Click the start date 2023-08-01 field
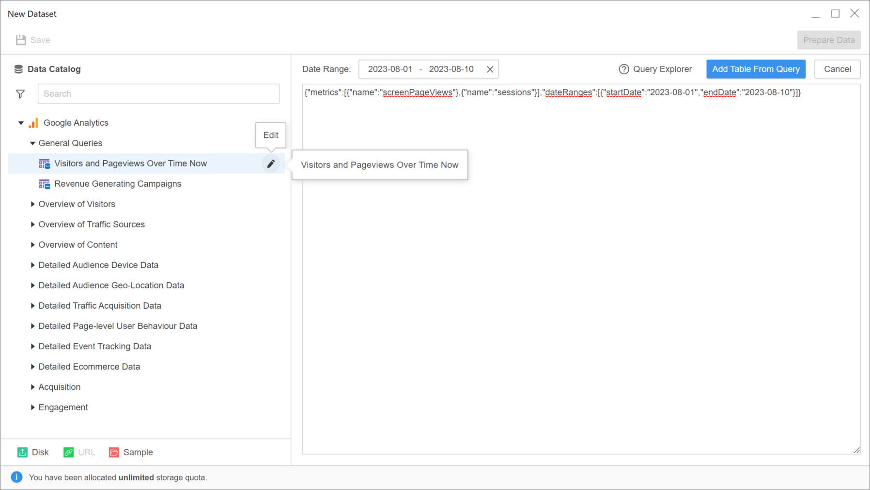Screen dimensions: 870x490 click(x=390, y=69)
